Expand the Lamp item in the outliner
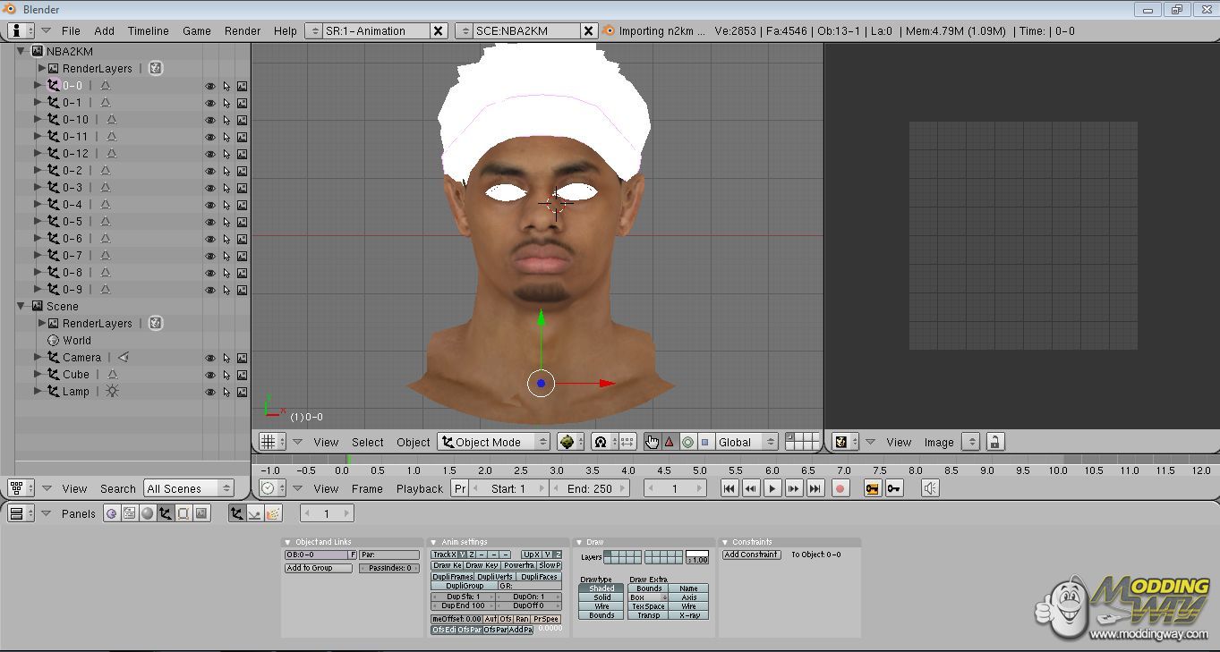 (x=38, y=392)
